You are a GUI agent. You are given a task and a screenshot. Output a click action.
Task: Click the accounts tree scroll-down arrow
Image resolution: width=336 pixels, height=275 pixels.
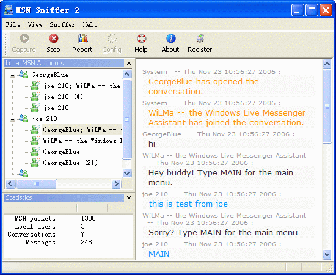pos(126,173)
